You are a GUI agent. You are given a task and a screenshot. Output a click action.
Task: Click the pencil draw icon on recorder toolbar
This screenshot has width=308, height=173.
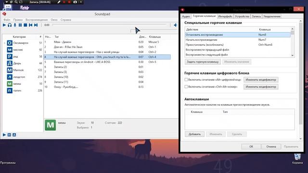59,2
